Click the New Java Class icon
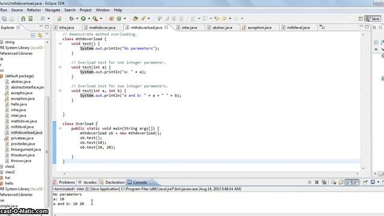384x216 pixels. pyautogui.click(x=119, y=19)
